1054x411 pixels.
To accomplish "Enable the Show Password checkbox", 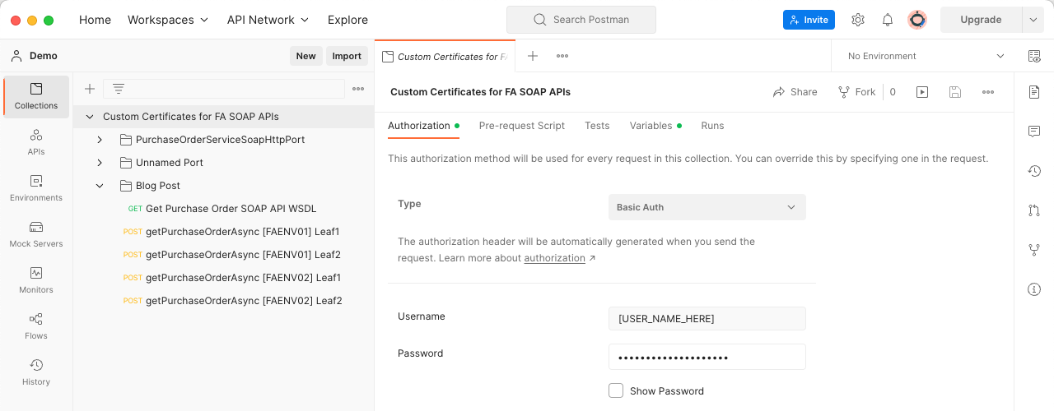I will tap(616, 390).
